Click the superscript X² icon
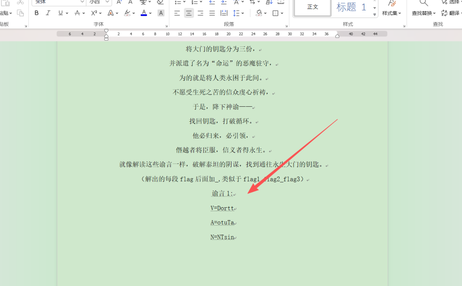 pyautogui.click(x=94, y=13)
